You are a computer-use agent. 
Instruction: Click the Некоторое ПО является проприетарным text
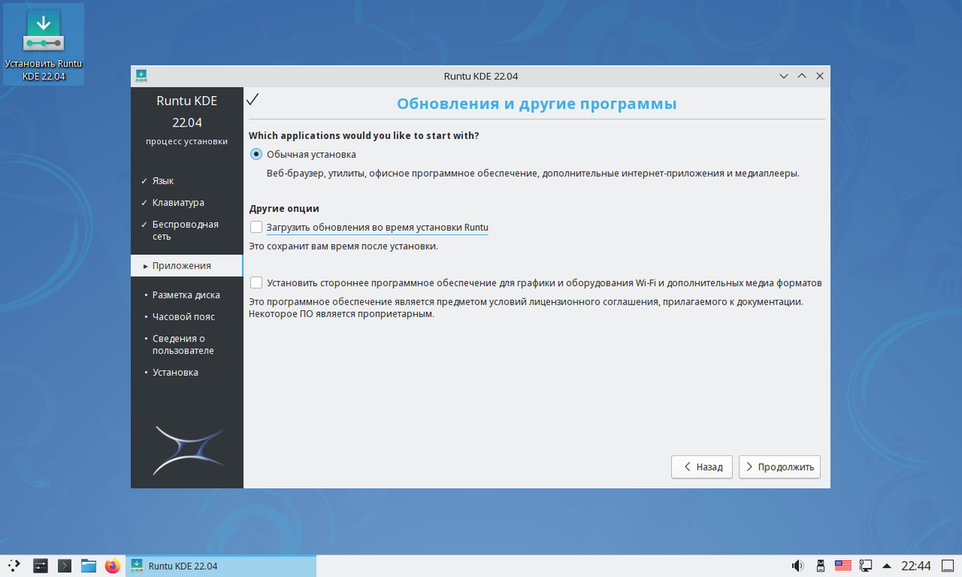(x=342, y=314)
